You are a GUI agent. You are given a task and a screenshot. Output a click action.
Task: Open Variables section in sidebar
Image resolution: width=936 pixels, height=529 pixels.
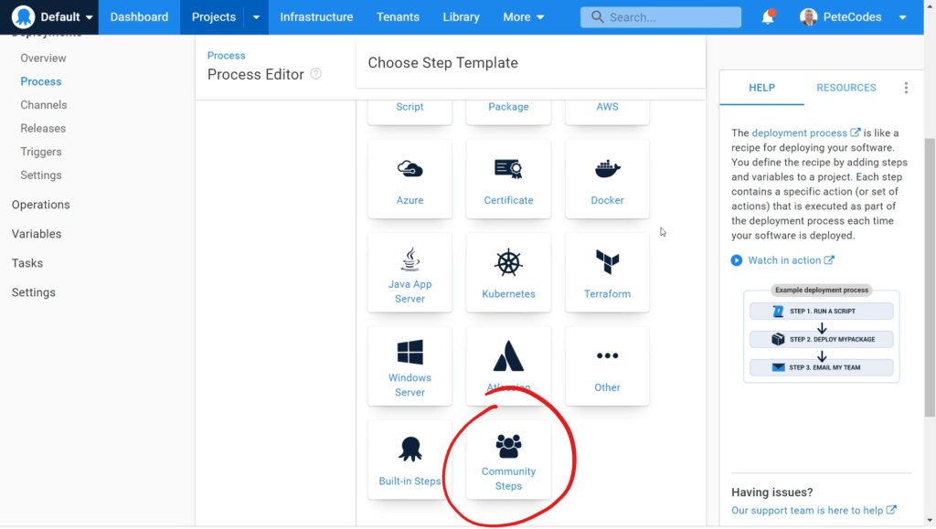pyautogui.click(x=37, y=234)
